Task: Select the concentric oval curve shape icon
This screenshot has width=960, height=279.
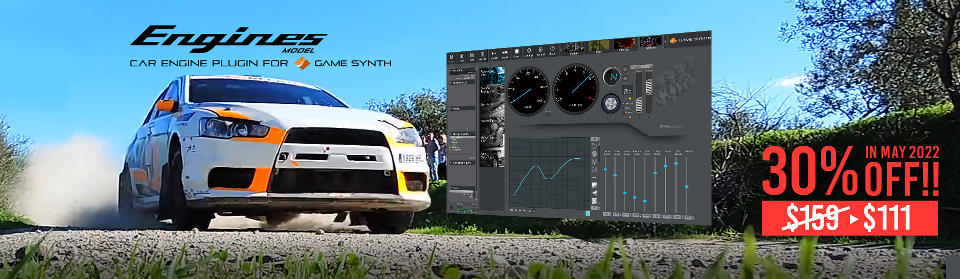Action: click(594, 169)
